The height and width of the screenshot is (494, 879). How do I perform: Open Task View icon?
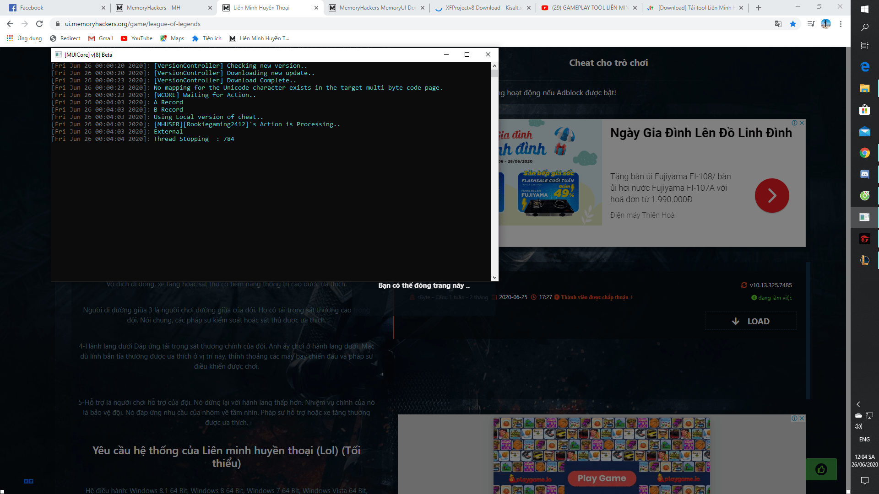[865, 46]
